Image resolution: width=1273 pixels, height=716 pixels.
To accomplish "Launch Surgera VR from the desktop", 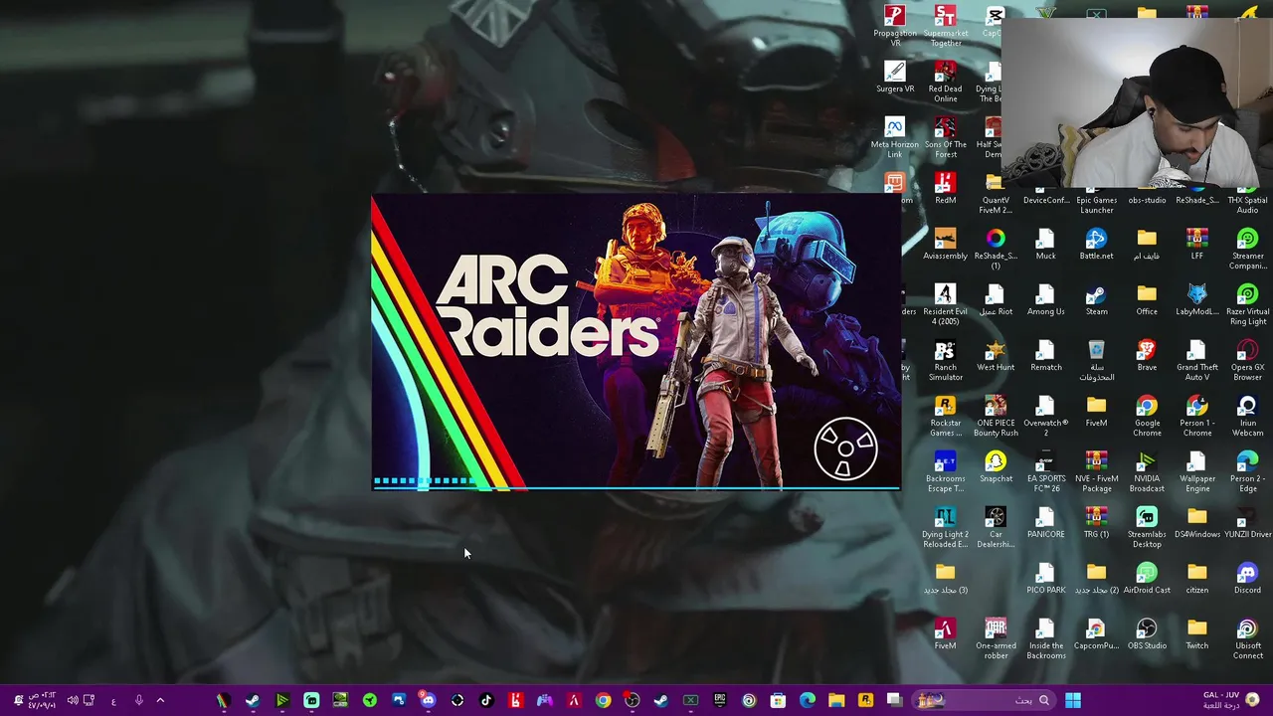I will click(x=895, y=78).
